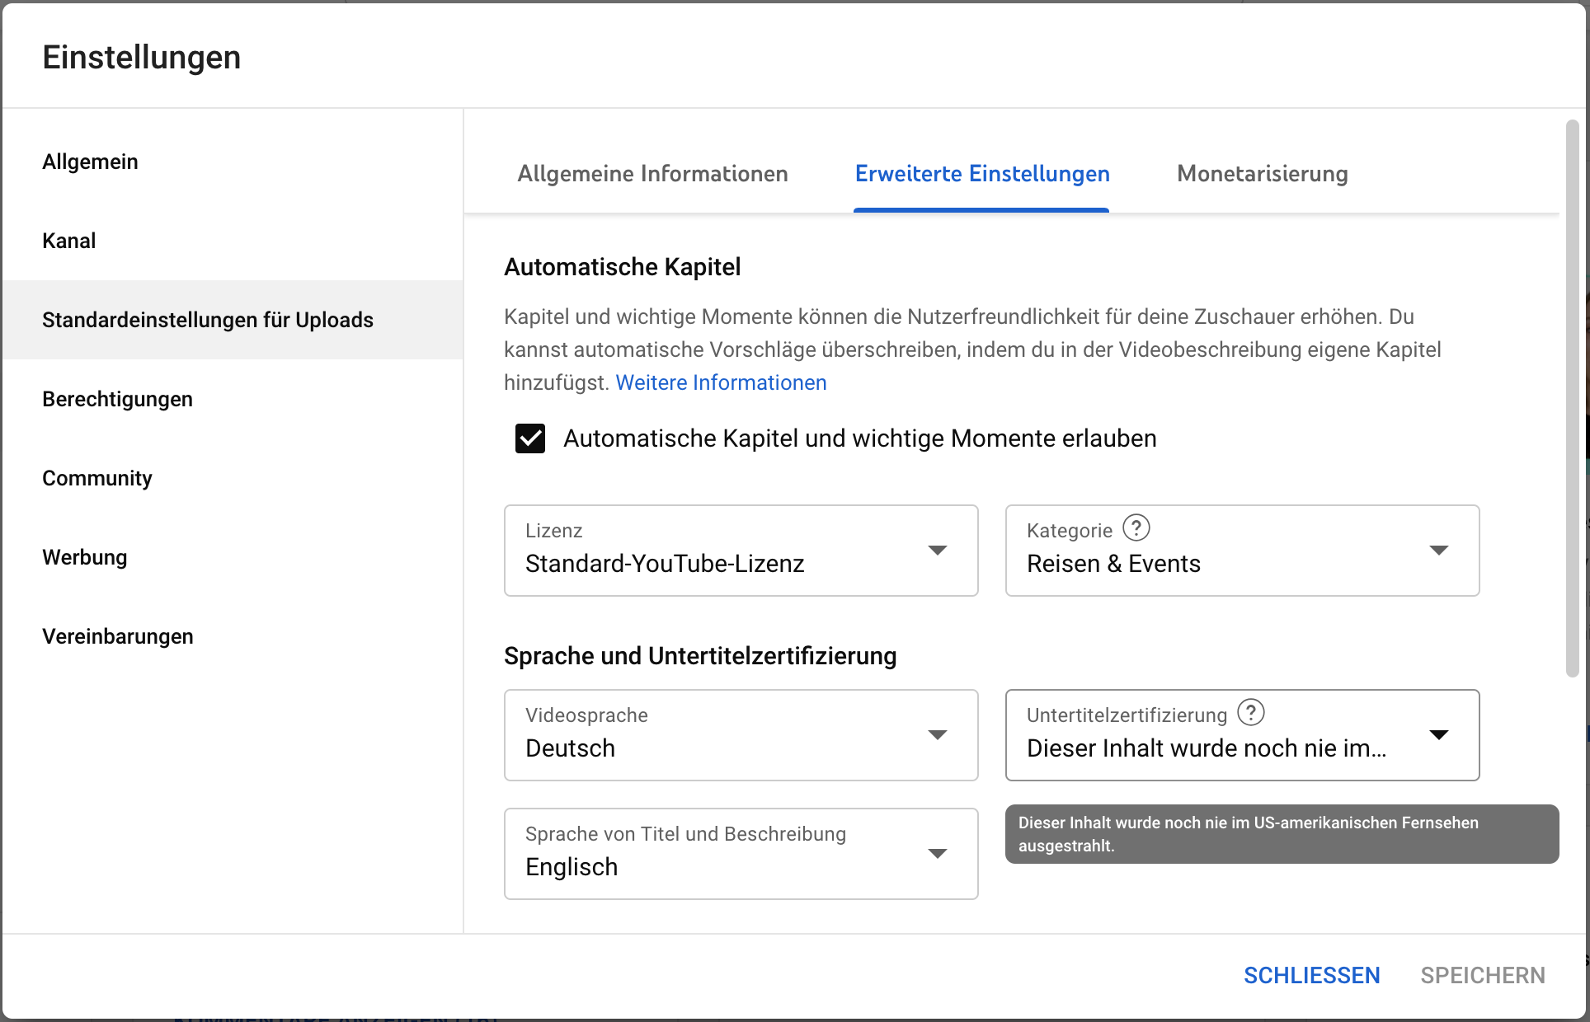Select Community in the sidebar
This screenshot has height=1022, width=1590.
click(97, 478)
